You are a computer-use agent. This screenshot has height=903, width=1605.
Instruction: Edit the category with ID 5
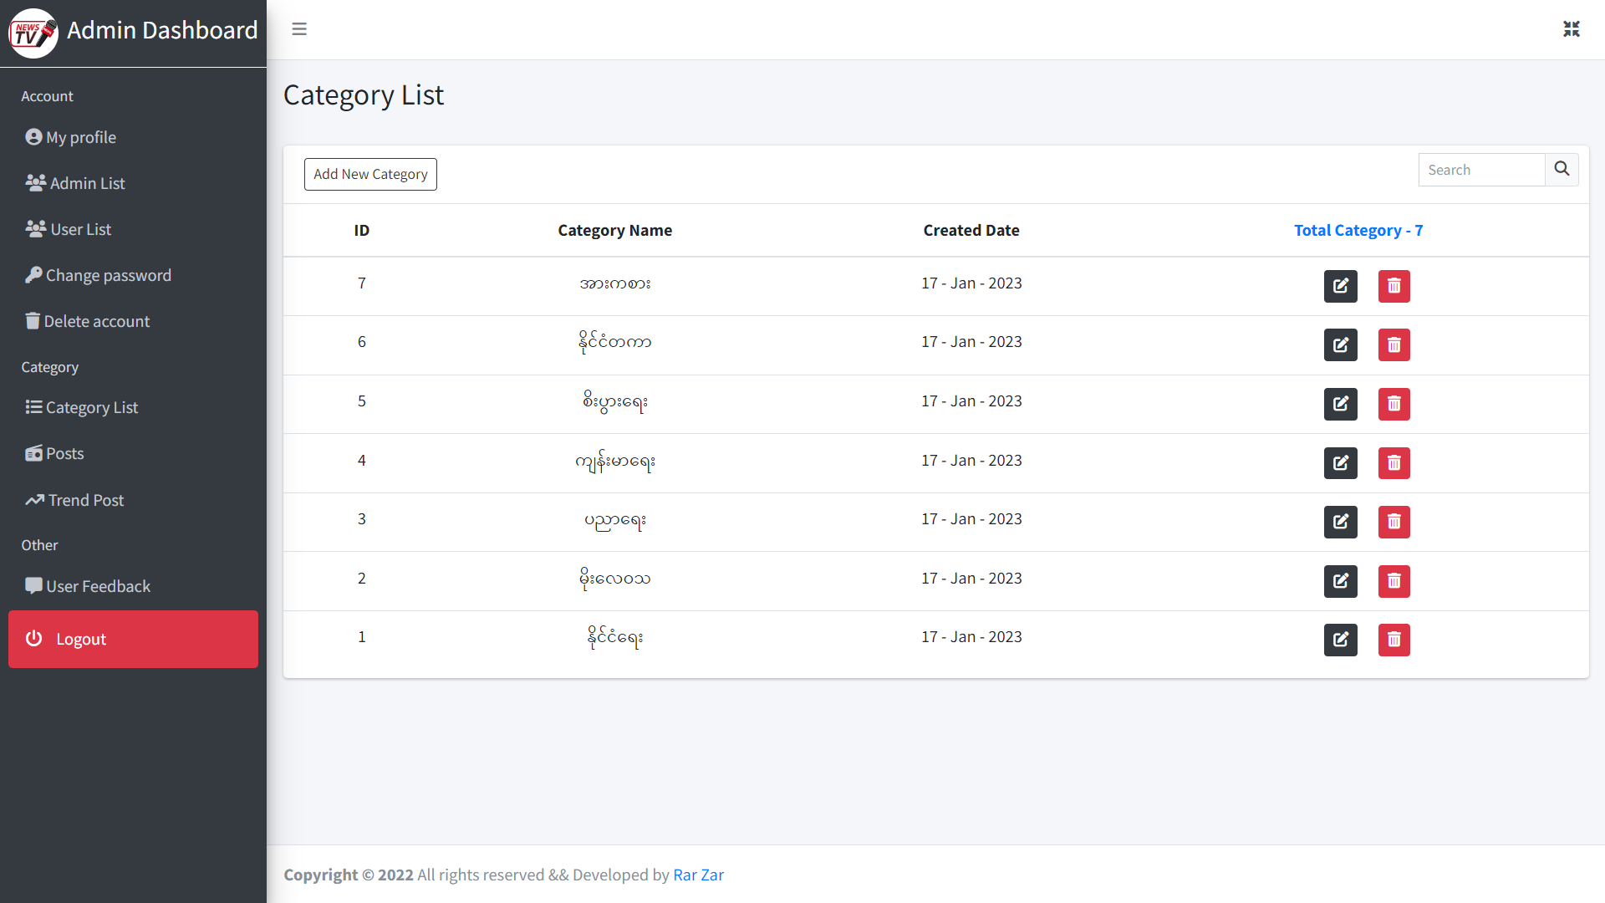[x=1341, y=404]
